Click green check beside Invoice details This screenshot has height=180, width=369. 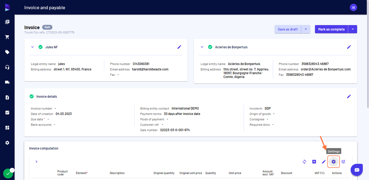click(x=32, y=96)
